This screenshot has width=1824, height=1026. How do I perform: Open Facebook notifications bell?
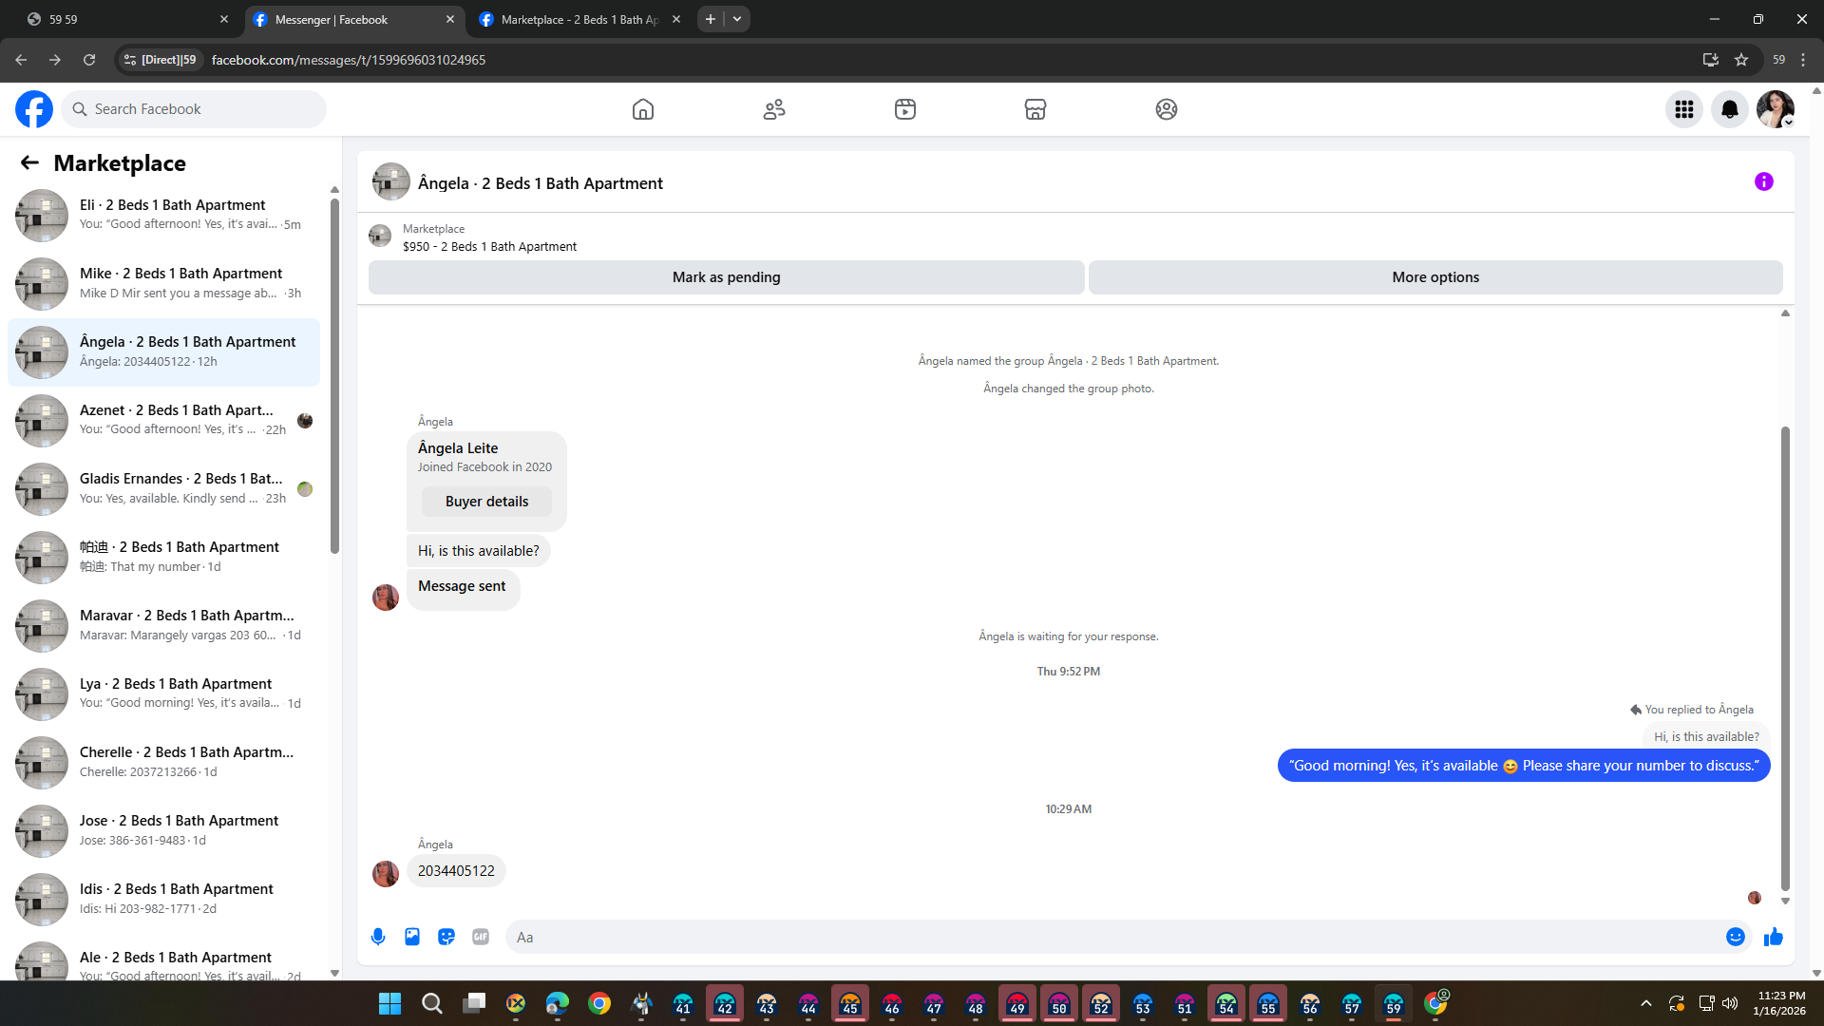[x=1729, y=109]
